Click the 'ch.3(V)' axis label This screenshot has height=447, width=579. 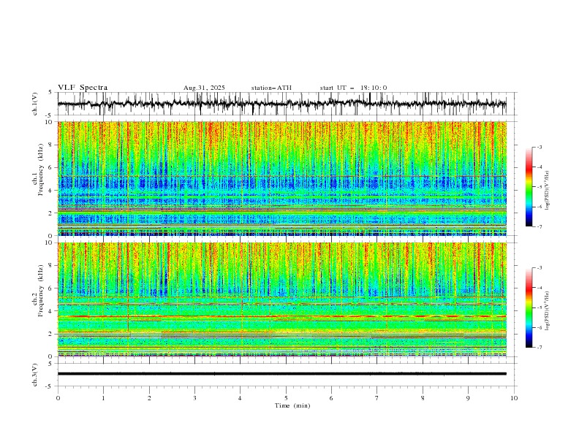(35, 375)
